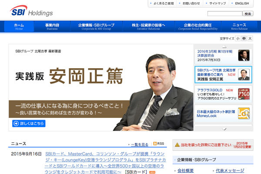Click the 検索 search button
The height and width of the screenshot is (174, 261).
tap(248, 13)
